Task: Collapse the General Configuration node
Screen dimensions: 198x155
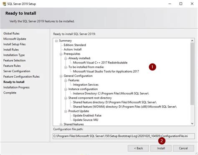Action: [x=61, y=76]
